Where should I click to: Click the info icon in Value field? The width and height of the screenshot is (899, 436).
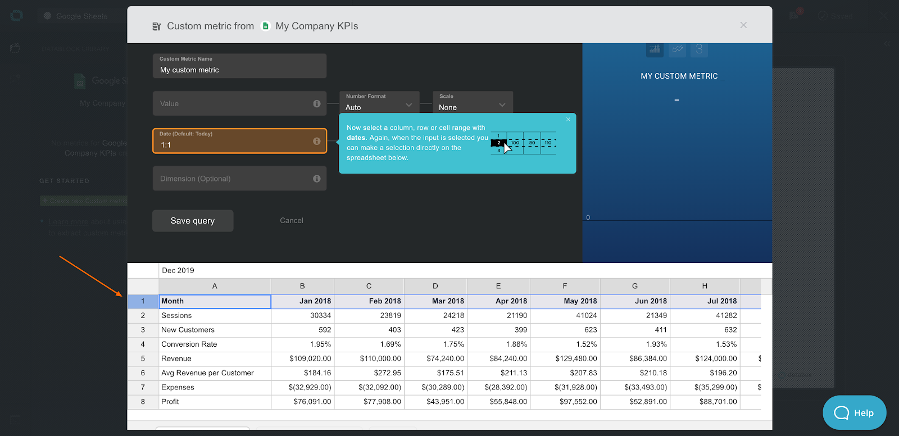tap(317, 104)
